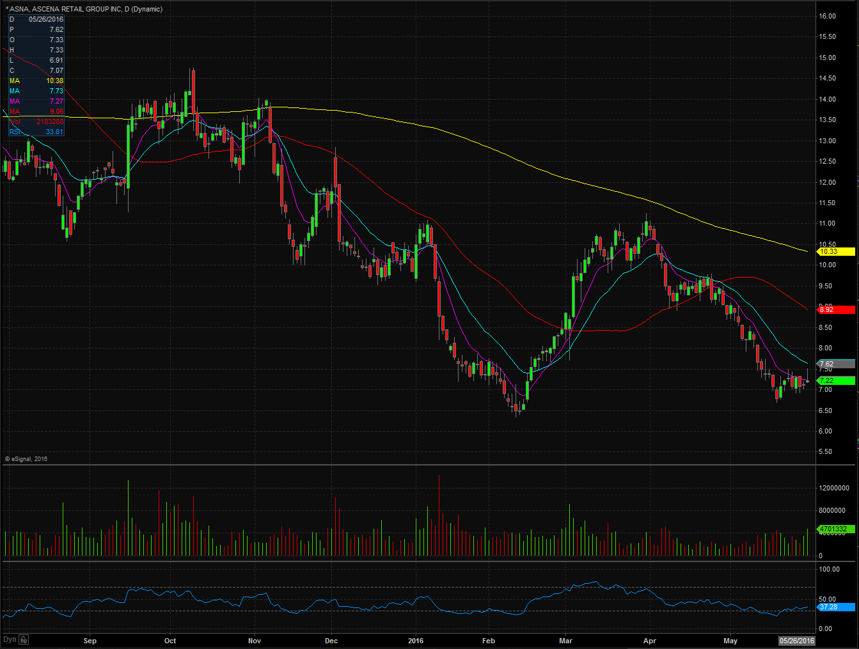The width and height of the screenshot is (859, 649).
Task: Click the chart title ASNA, ASCENA RETAIL GROUP INC
Action: click(x=65, y=9)
